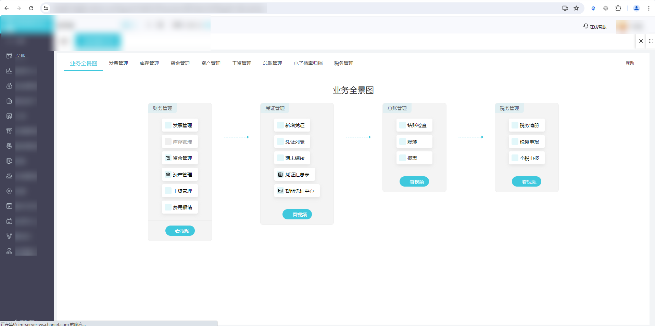Click 看视频 button under 凭证管理
Viewport: 655px width, 326px height.
pyautogui.click(x=297, y=215)
